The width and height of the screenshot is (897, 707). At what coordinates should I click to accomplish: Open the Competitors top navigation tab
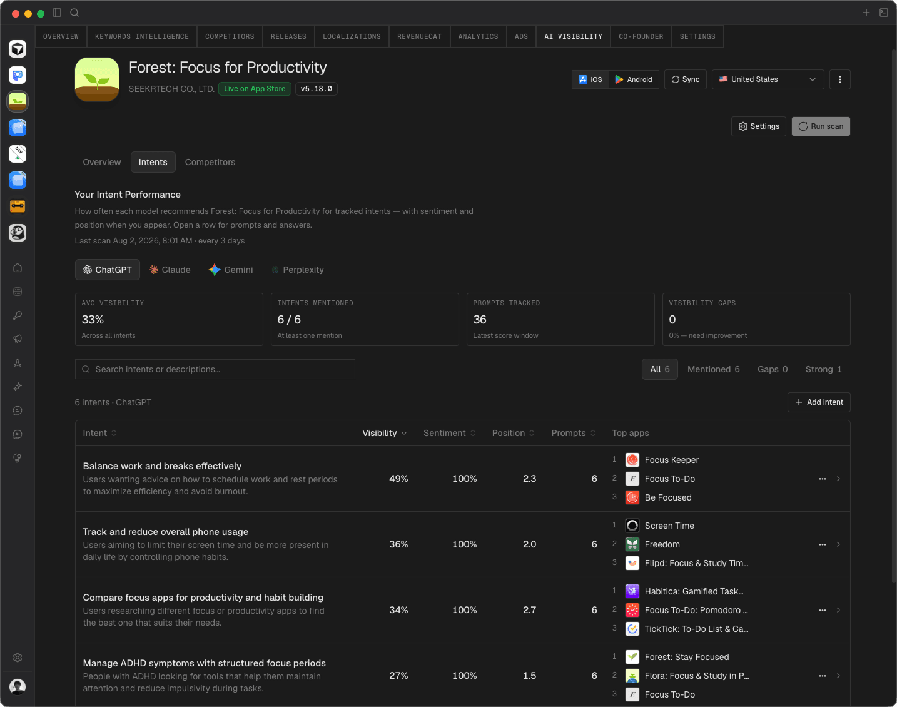point(230,36)
